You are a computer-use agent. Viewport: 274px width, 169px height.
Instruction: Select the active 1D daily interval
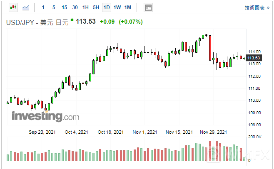pyautogui.click(x=107, y=7)
